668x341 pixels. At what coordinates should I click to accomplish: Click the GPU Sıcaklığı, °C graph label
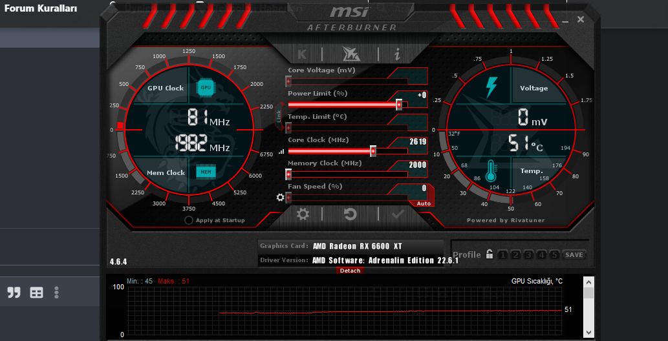tap(537, 282)
